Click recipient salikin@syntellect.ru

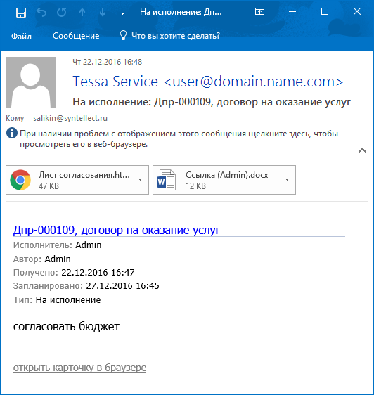point(70,118)
